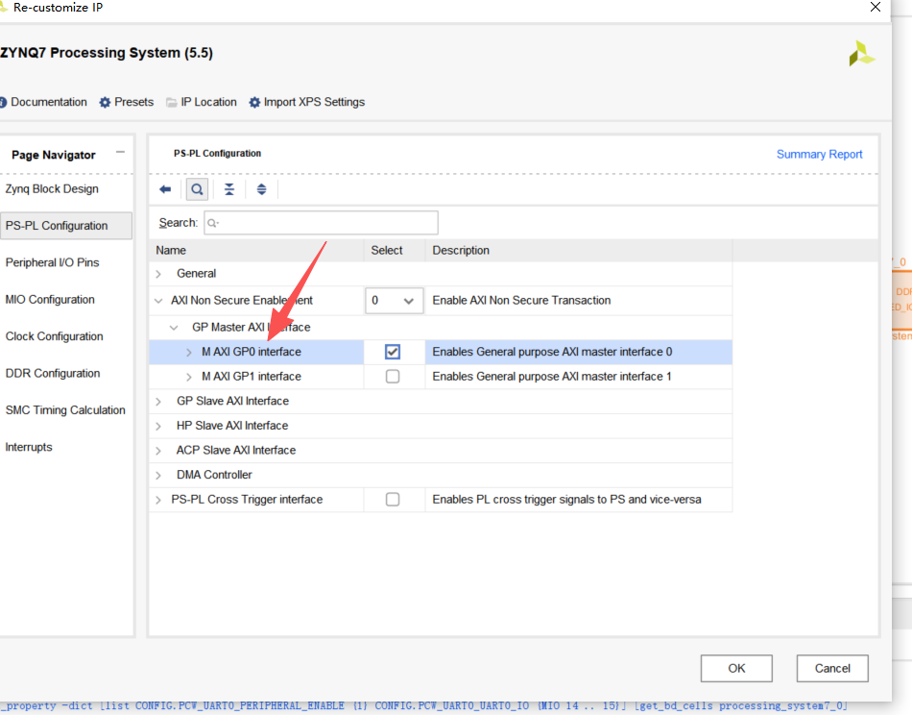Enable M AXI GP1 interface checkbox

[393, 377]
